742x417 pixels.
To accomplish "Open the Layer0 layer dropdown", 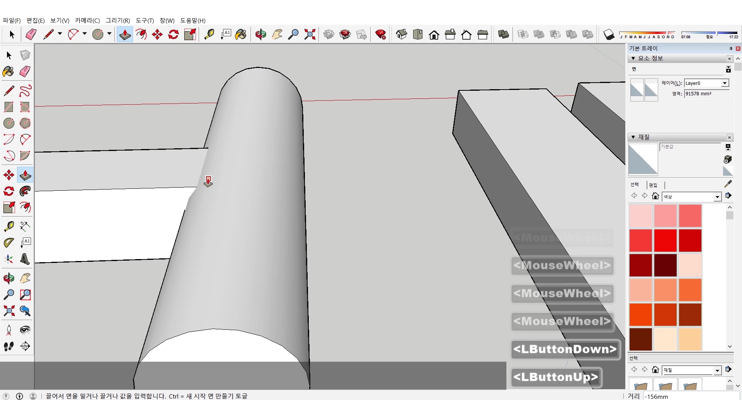I will coord(725,83).
